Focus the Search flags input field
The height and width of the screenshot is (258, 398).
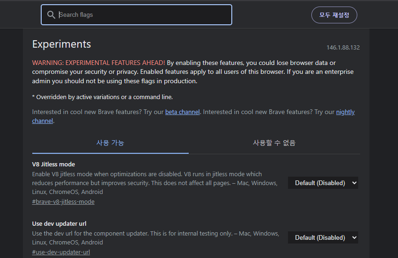136,14
